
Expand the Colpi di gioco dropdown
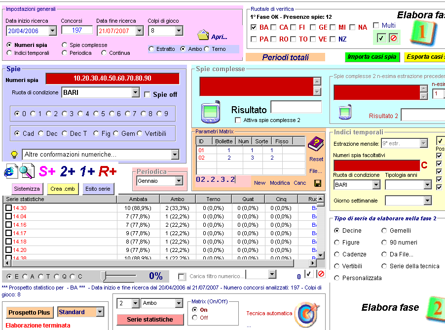[x=179, y=31]
